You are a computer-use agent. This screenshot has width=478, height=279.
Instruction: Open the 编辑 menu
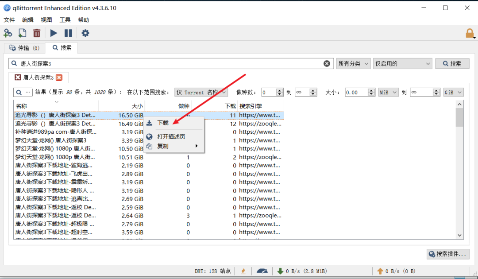pos(28,20)
